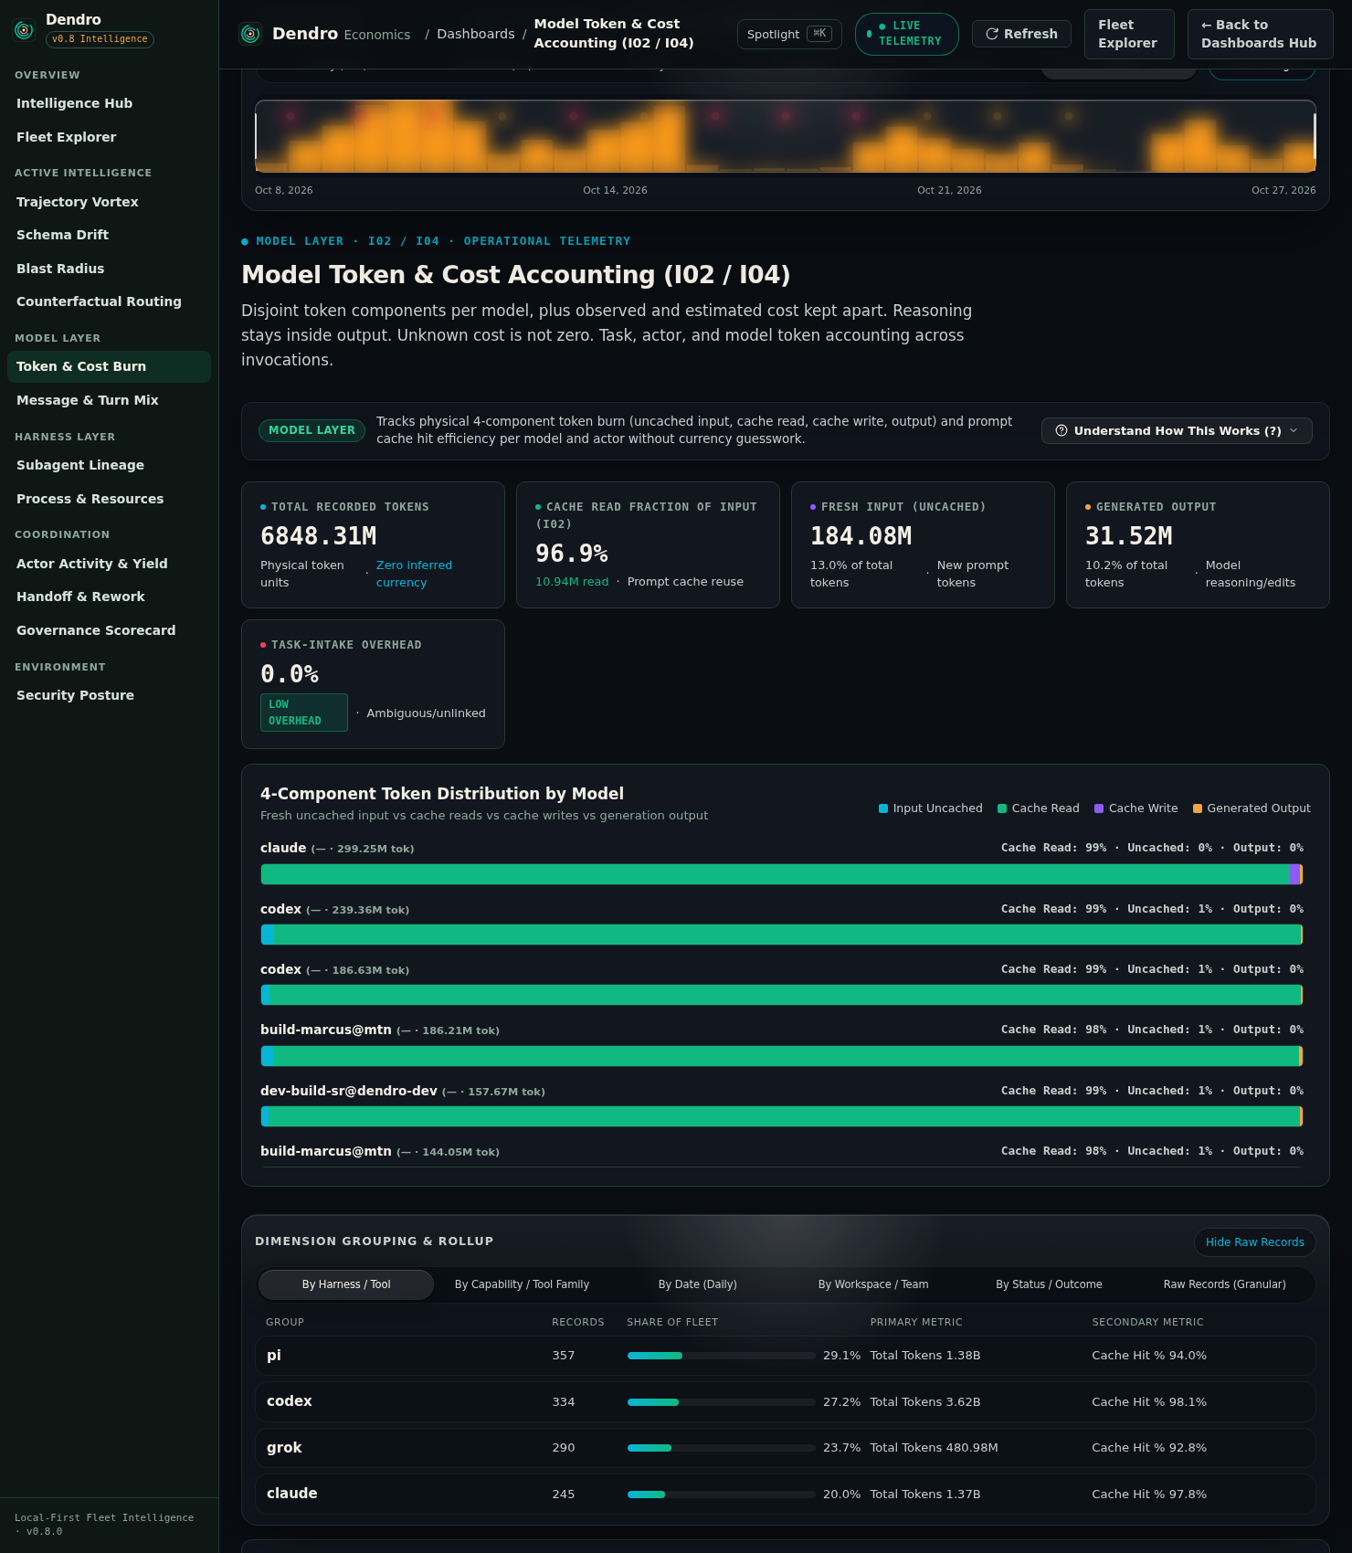Select the By Date (Daily) tab
Screen dimensions: 1352x1553
[698, 1284]
